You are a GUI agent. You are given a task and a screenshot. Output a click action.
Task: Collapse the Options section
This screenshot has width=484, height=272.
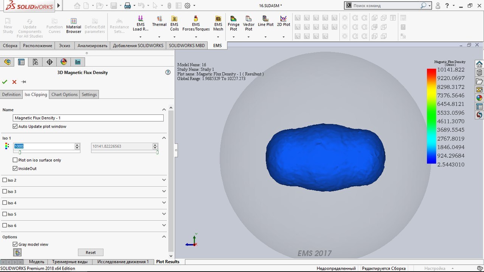point(164,237)
